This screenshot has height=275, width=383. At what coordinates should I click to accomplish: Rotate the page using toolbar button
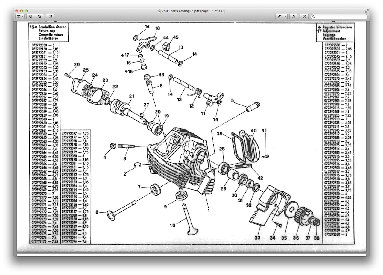tap(294, 17)
